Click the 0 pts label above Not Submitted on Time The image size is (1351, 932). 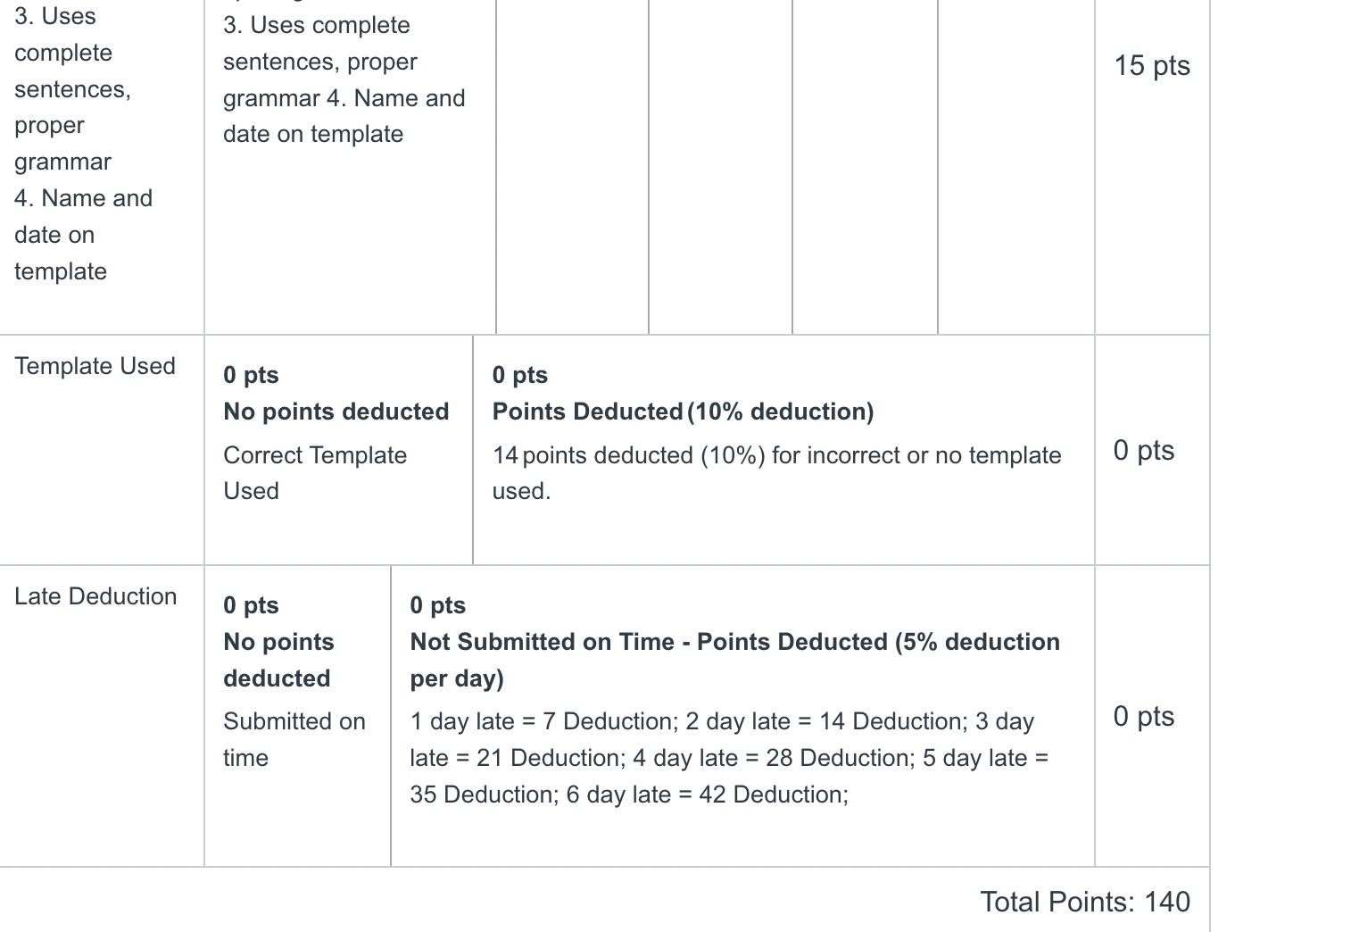pos(437,605)
